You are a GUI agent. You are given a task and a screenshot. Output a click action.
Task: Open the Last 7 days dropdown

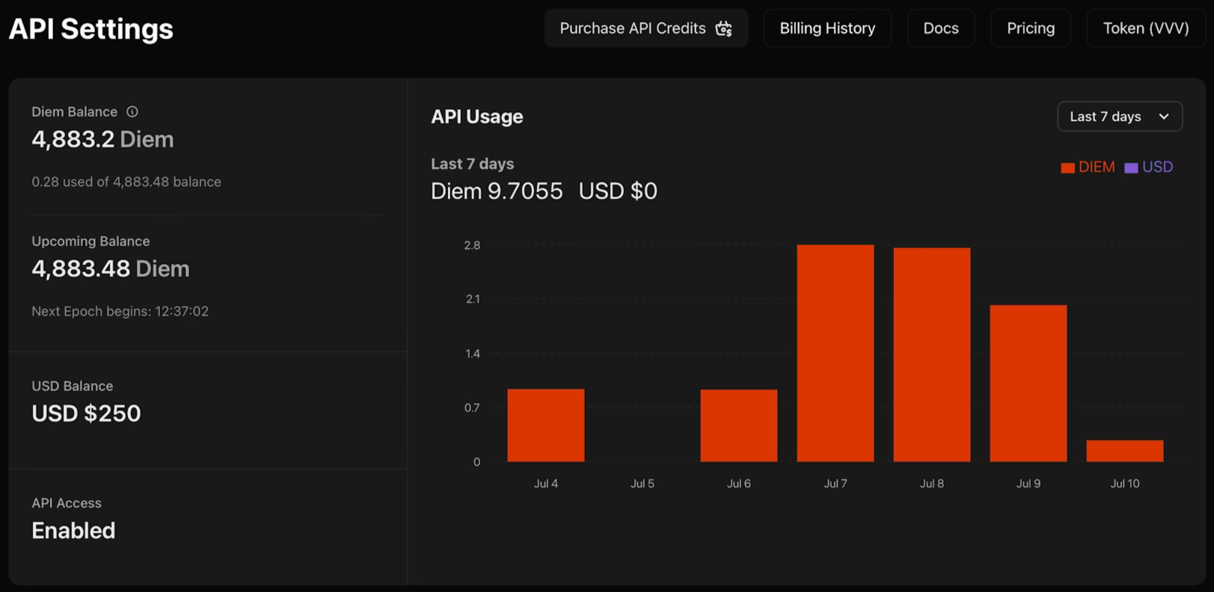click(x=1119, y=117)
